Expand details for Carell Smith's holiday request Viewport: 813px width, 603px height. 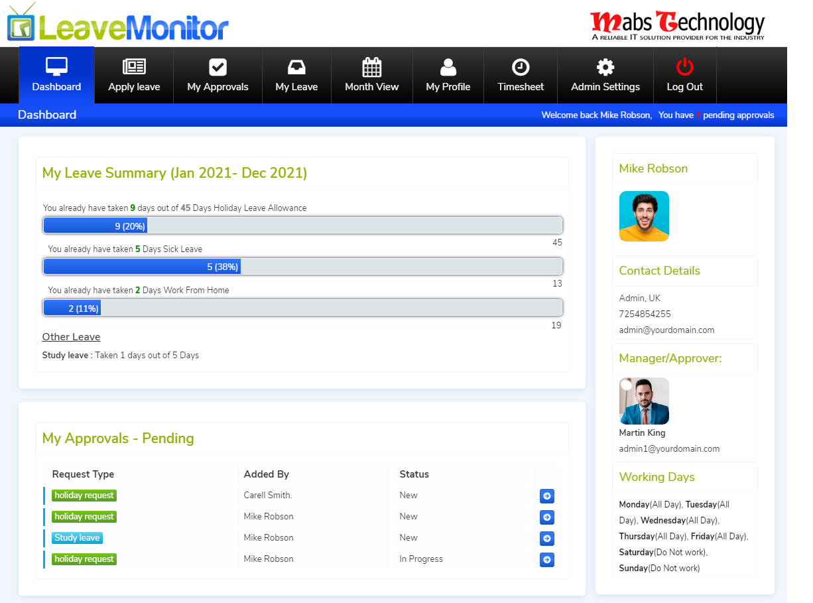[546, 496]
